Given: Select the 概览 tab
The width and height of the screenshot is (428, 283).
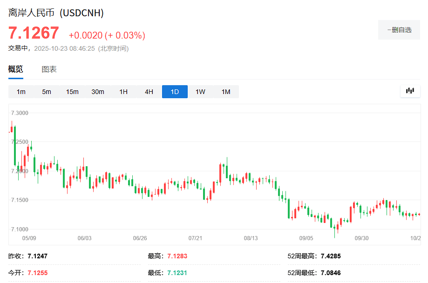Looking at the screenshot, I should click(x=15, y=69).
